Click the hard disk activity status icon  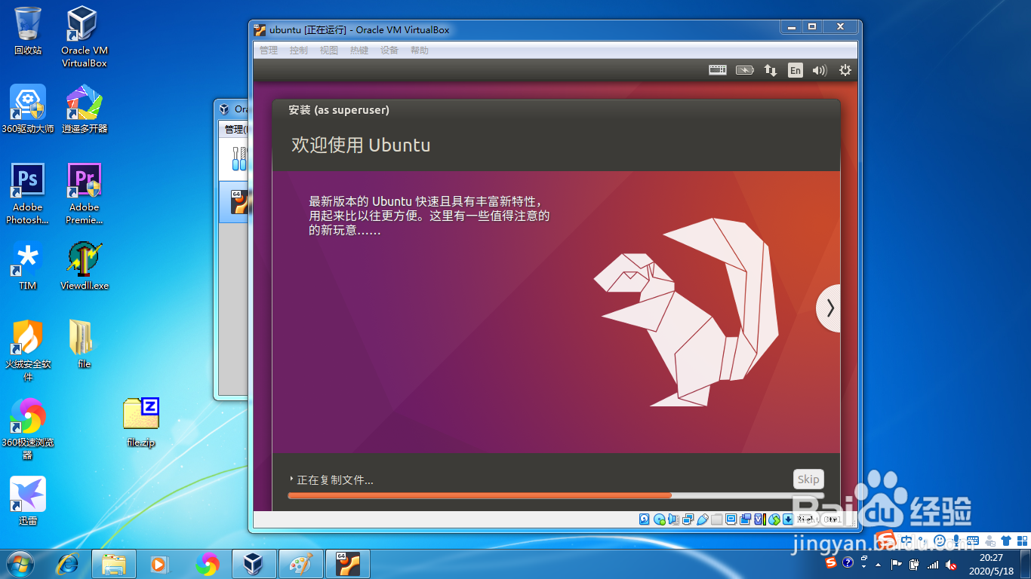[644, 519]
